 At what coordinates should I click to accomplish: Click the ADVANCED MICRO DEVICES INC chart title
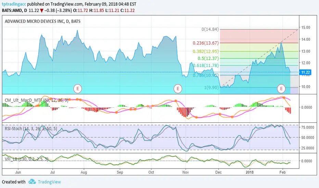42,21
